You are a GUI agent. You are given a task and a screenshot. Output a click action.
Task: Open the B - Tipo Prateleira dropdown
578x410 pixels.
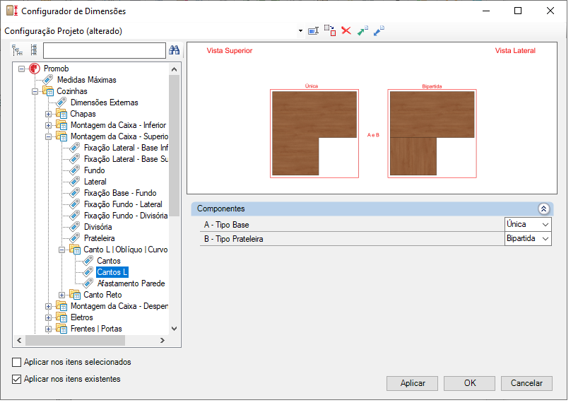[543, 239]
